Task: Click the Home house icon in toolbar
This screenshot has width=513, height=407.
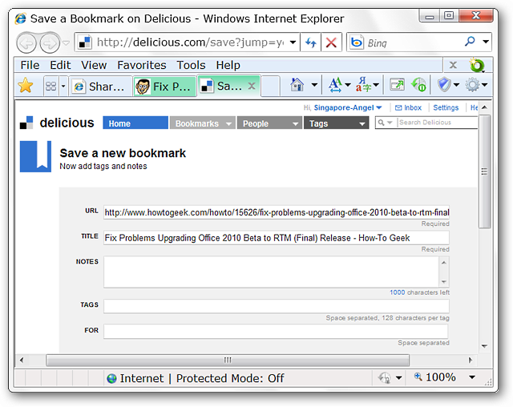Action: (x=297, y=85)
